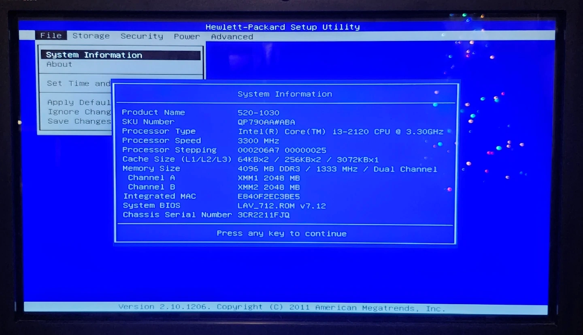Click the System Information dialog title
This screenshot has width=583, height=335.
pos(285,94)
